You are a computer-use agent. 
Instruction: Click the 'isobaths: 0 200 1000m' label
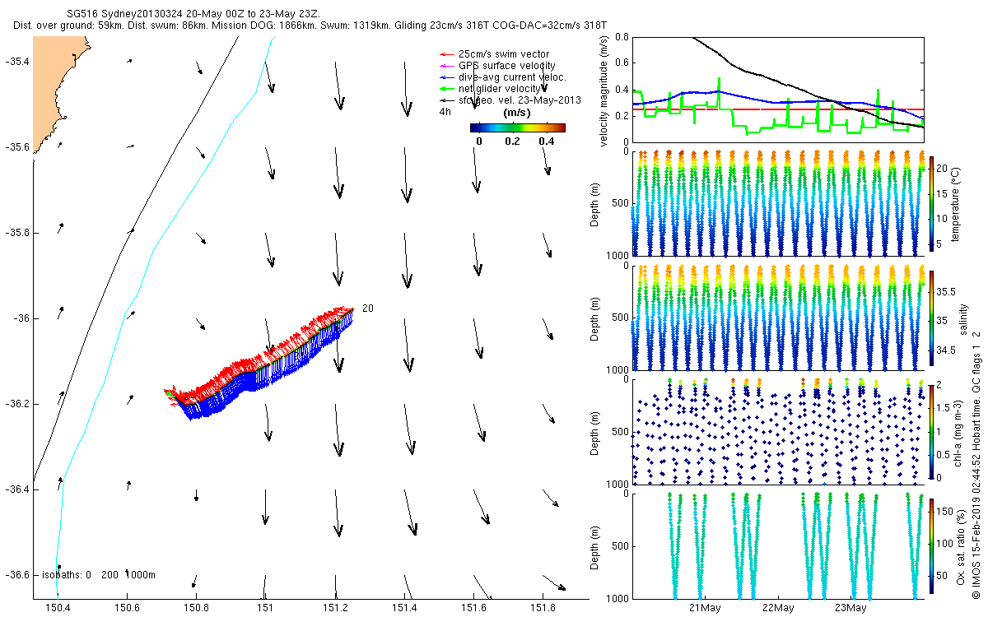[x=99, y=575]
